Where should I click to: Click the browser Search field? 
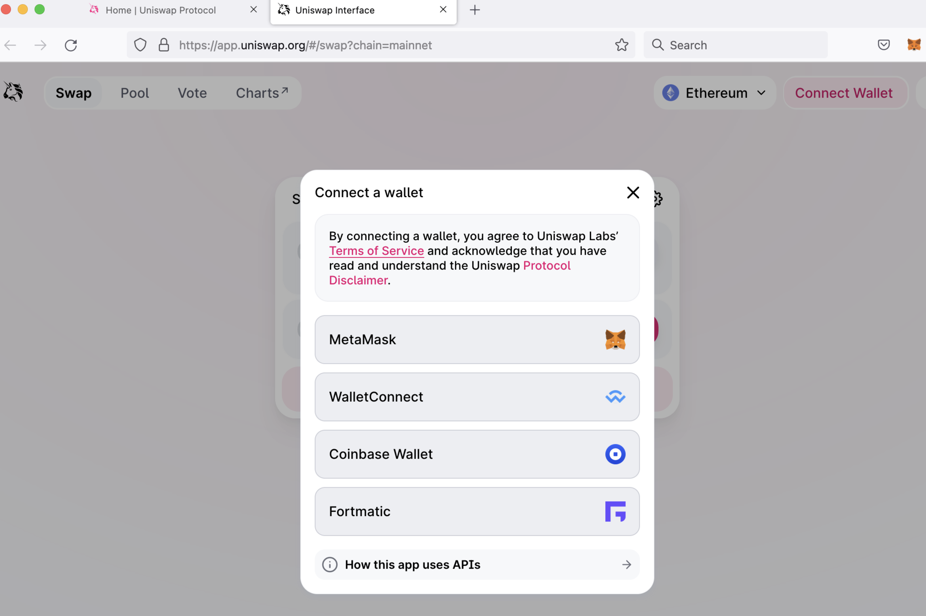(x=735, y=45)
